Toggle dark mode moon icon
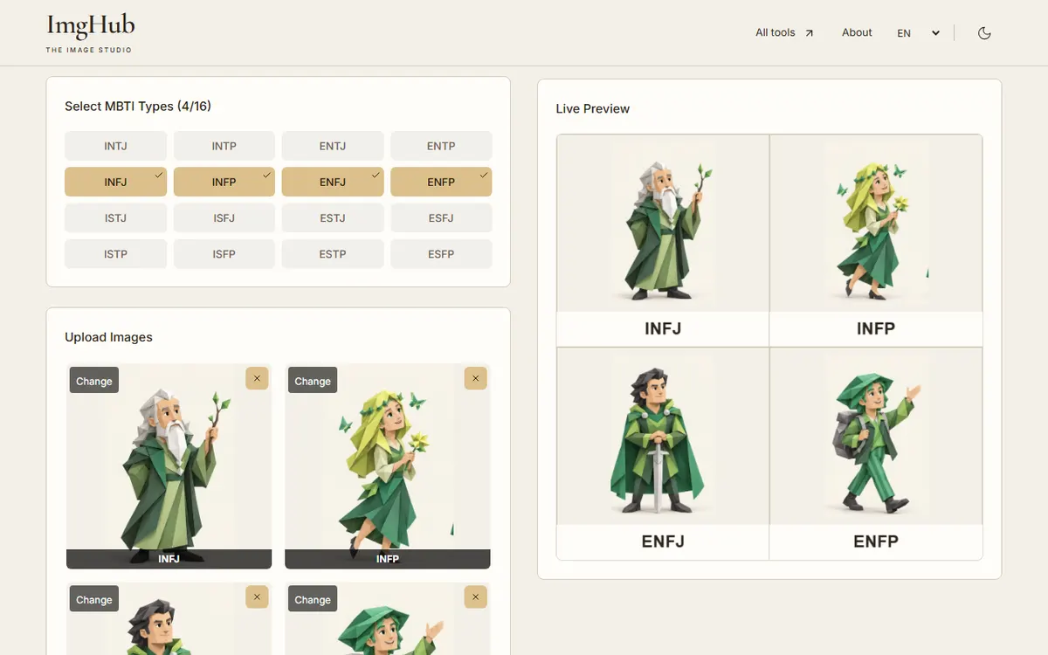Image resolution: width=1048 pixels, height=655 pixels. pyautogui.click(x=984, y=33)
